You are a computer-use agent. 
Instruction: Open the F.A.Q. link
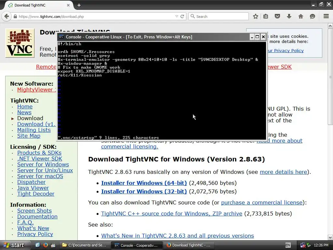click(x=25, y=222)
